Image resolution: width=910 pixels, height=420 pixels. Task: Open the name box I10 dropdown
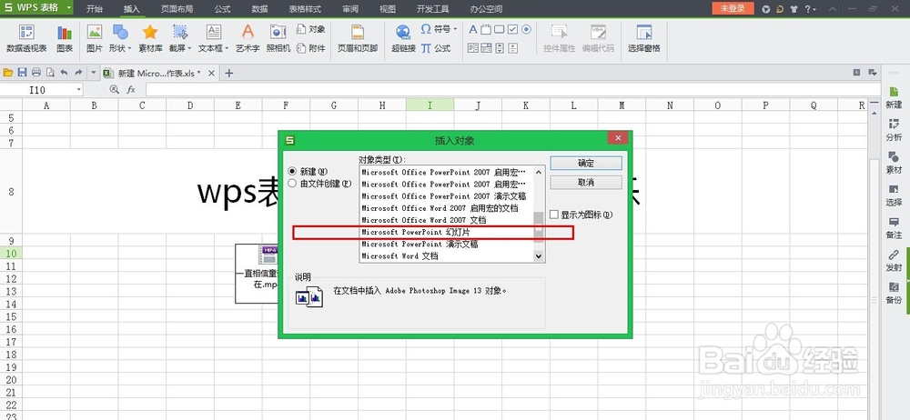(79, 89)
